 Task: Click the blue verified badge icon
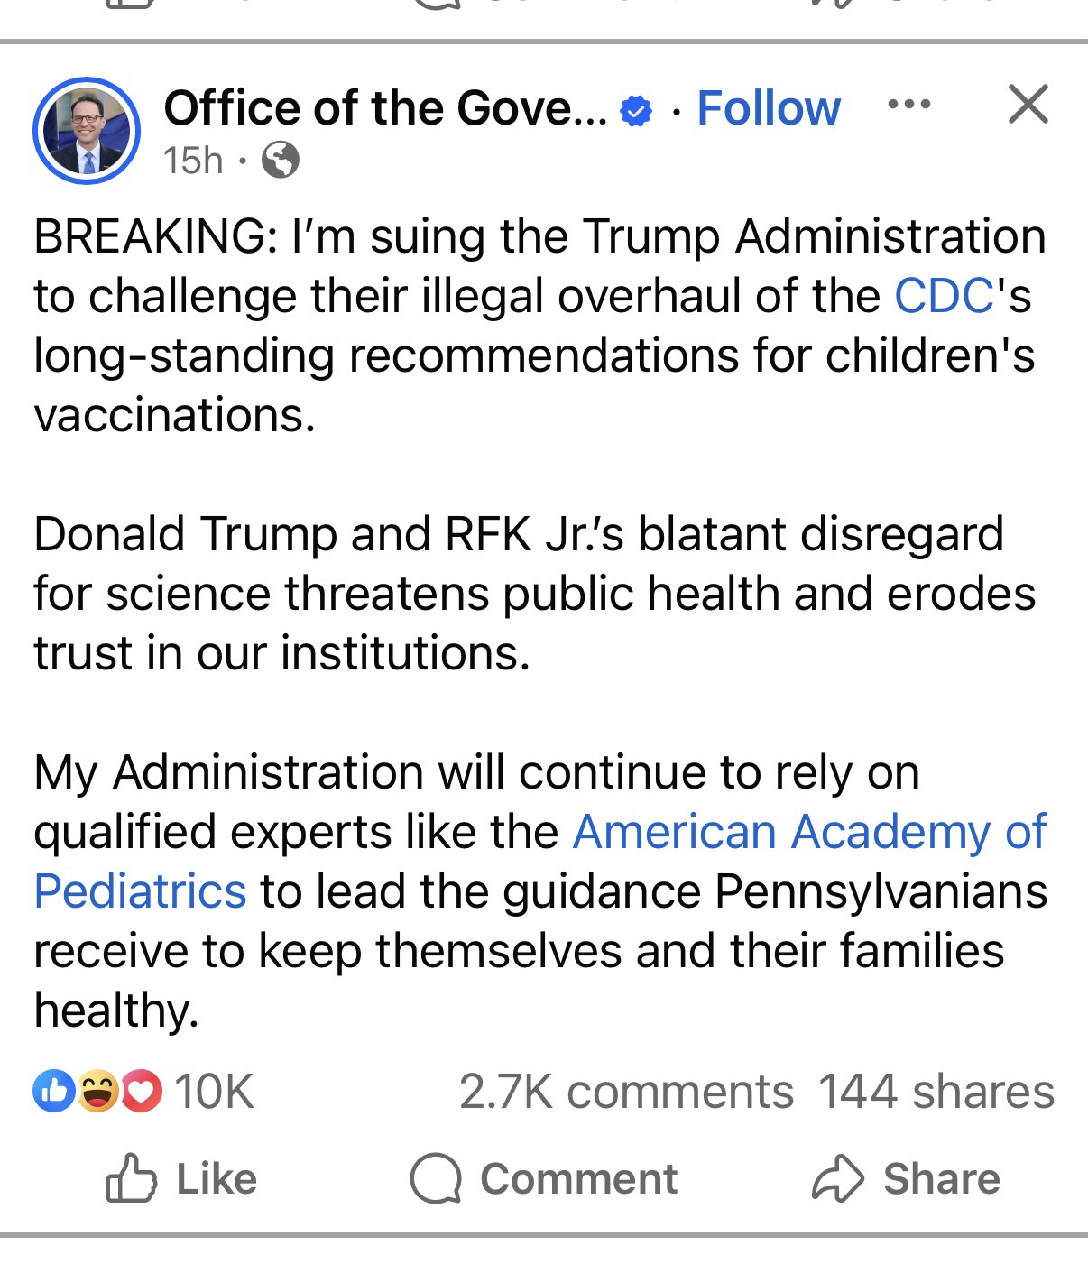[637, 111]
